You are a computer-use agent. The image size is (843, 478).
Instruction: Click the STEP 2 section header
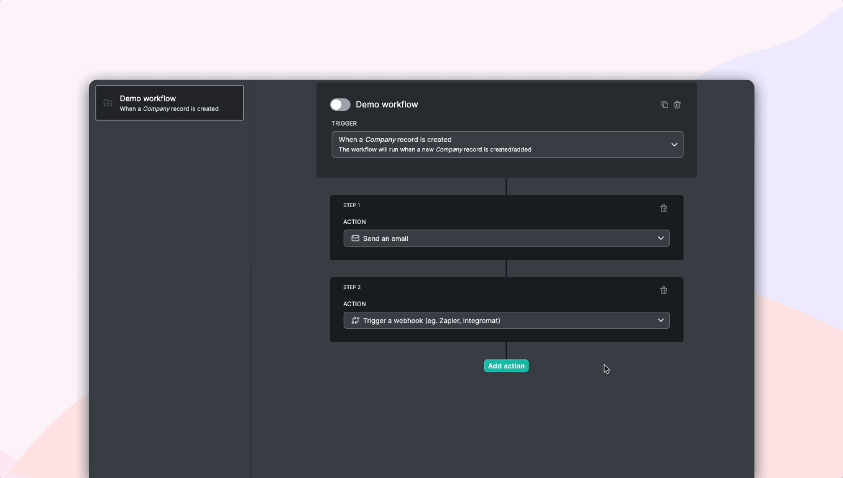351,287
